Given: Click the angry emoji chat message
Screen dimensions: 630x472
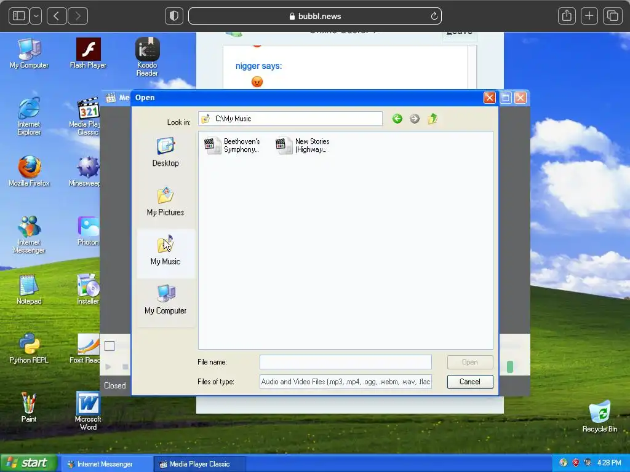Looking at the screenshot, I should (x=257, y=82).
